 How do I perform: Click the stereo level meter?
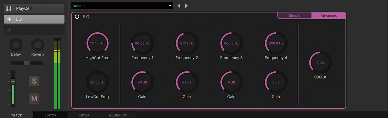click(57, 74)
